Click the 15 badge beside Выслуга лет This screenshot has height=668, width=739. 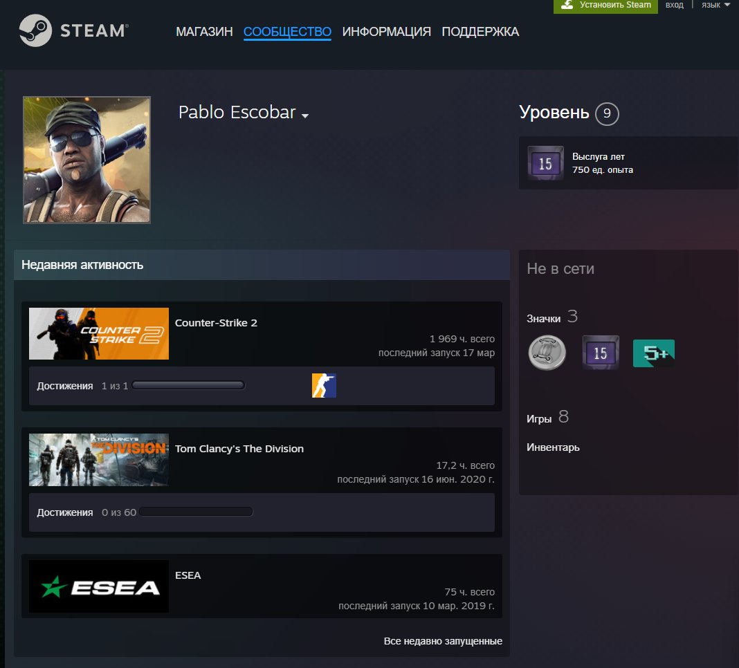click(x=545, y=163)
